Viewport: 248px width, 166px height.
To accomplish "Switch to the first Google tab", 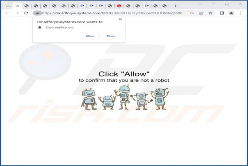I will pos(8,6).
